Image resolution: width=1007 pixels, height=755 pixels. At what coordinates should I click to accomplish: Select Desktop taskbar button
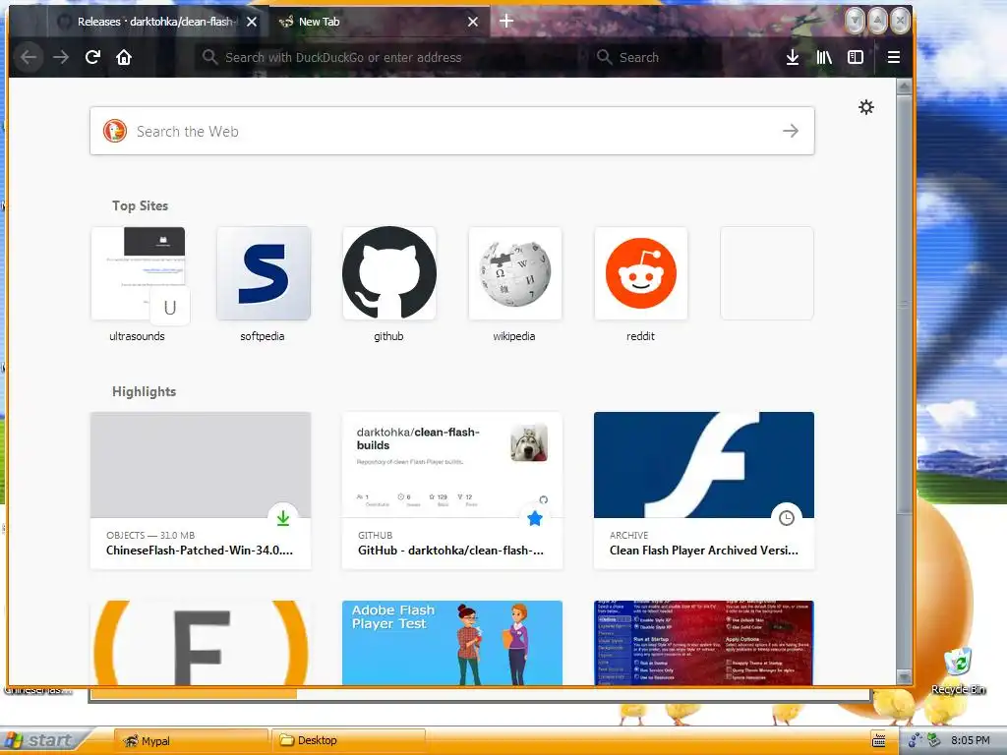pyautogui.click(x=348, y=741)
